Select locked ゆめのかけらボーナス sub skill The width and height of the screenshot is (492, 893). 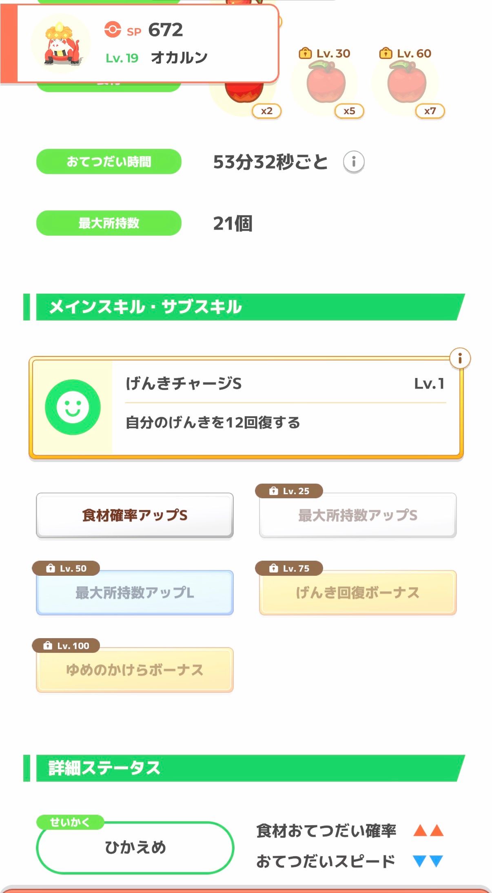[x=135, y=670]
